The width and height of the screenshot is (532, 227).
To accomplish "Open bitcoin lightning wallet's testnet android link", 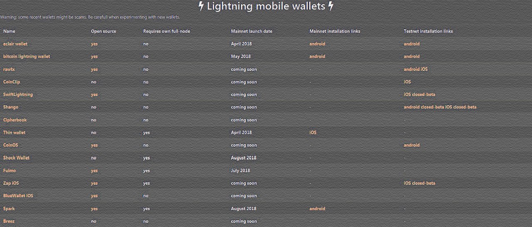I will point(412,56).
